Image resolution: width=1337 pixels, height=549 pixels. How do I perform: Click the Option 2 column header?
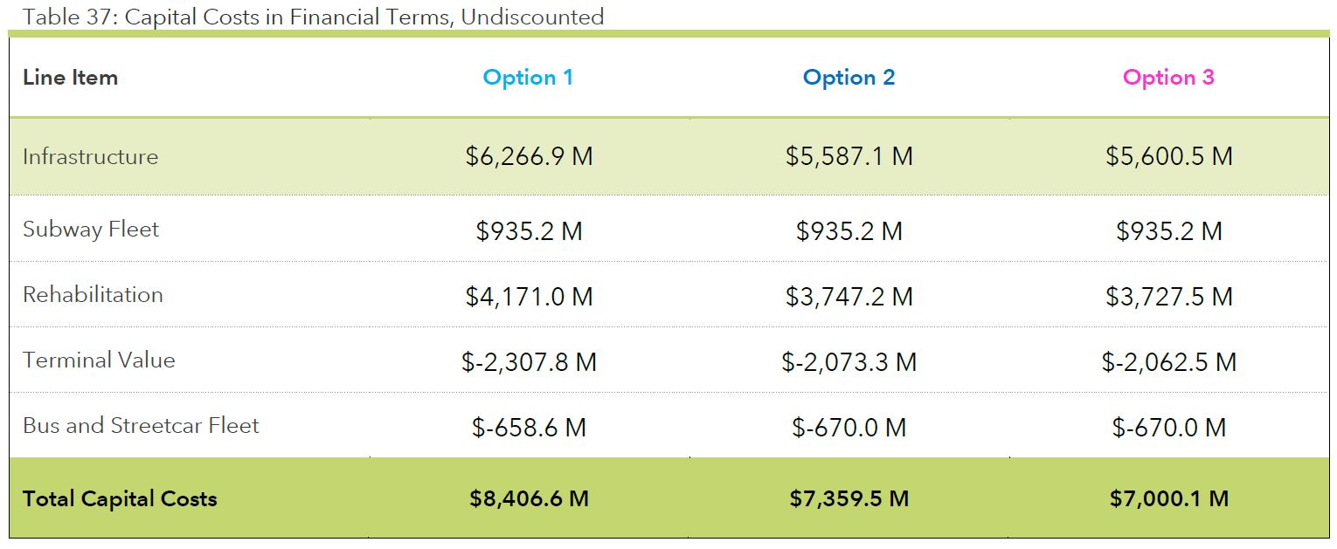tap(849, 78)
